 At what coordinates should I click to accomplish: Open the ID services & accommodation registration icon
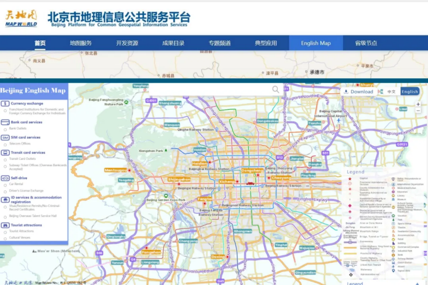click(x=5, y=199)
